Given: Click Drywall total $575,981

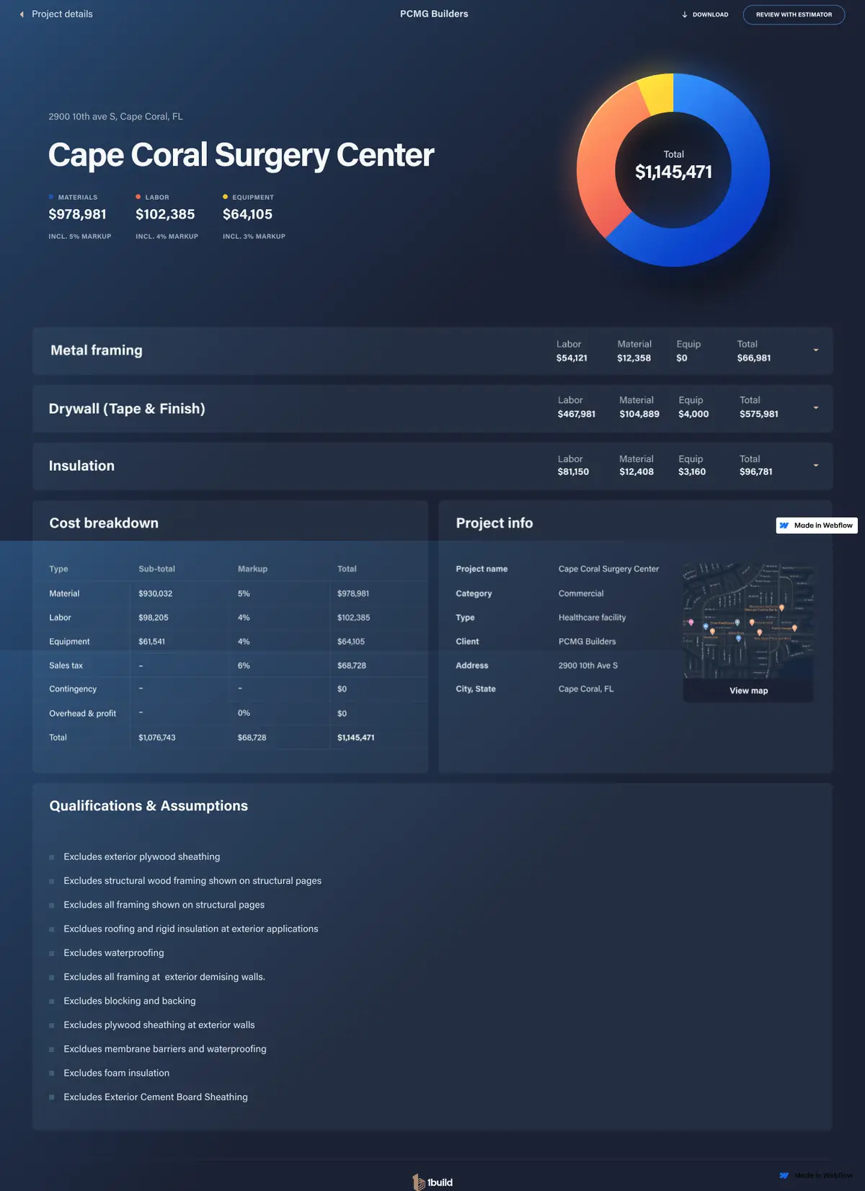Looking at the screenshot, I should coord(759,414).
